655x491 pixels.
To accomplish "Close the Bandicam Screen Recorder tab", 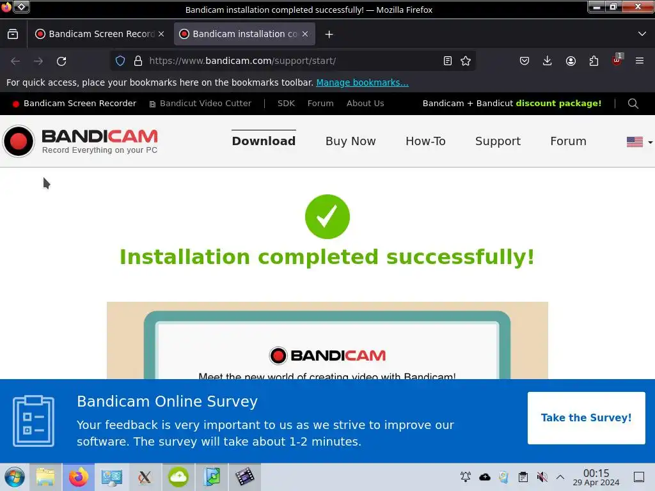I will point(161,35).
